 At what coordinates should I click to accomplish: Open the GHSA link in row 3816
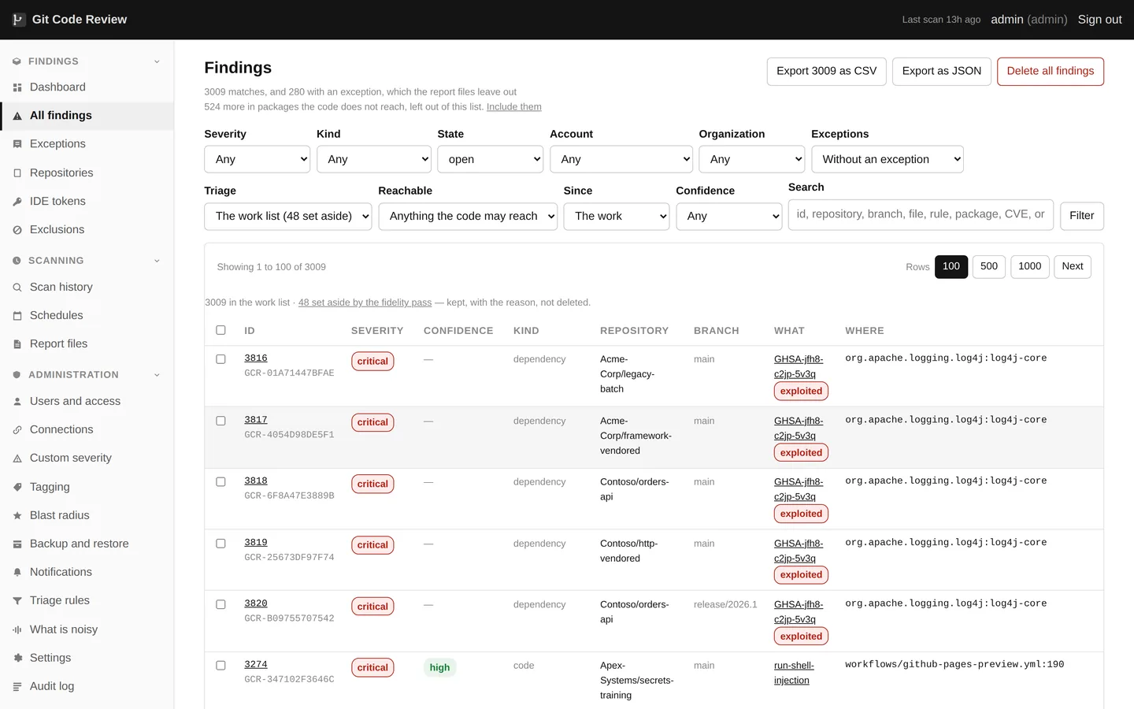click(x=799, y=366)
